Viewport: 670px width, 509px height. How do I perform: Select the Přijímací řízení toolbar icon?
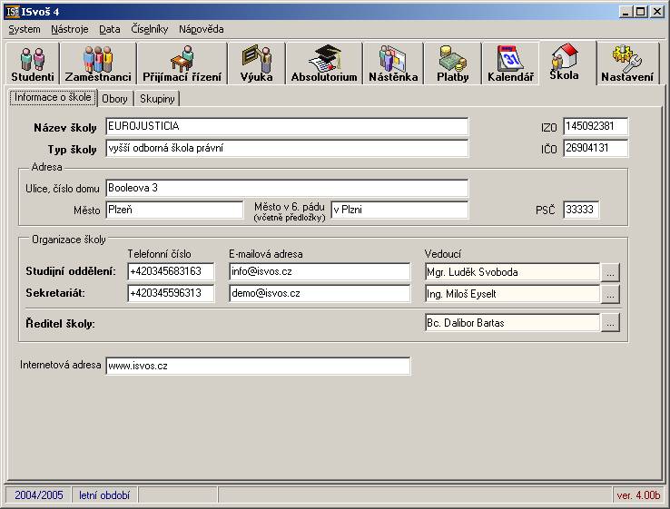tap(182, 64)
